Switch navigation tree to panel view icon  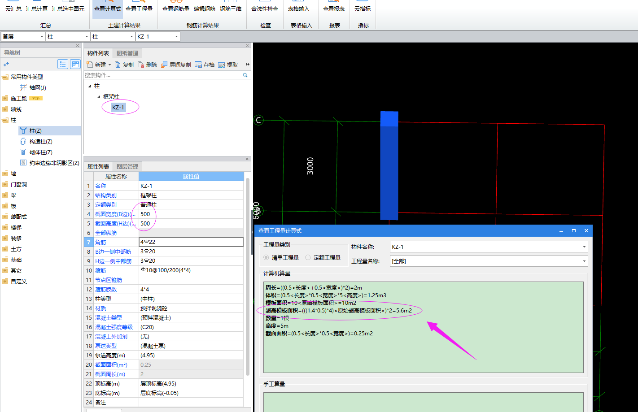pos(75,64)
